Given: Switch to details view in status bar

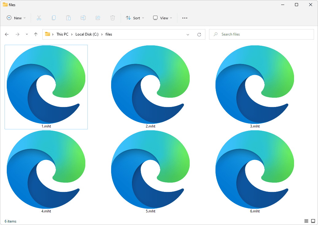Looking at the screenshot, I should 306,221.
